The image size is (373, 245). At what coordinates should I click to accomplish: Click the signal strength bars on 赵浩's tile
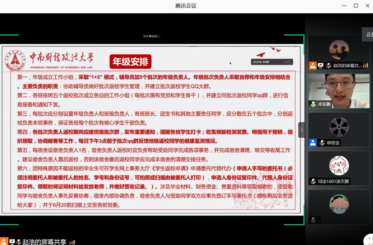pyautogui.click(x=365, y=66)
